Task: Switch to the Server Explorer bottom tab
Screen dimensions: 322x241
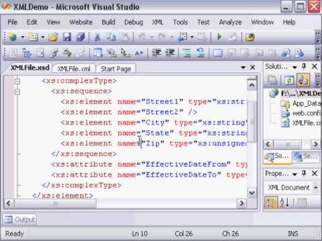Action: pyautogui.click(x=307, y=157)
